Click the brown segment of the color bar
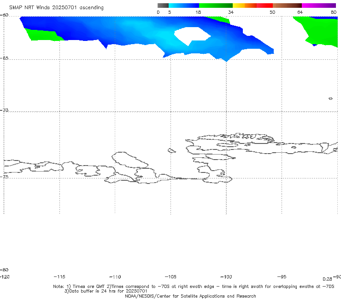Image resolution: width=341 pixels, height=299 pixels. click(287, 6)
